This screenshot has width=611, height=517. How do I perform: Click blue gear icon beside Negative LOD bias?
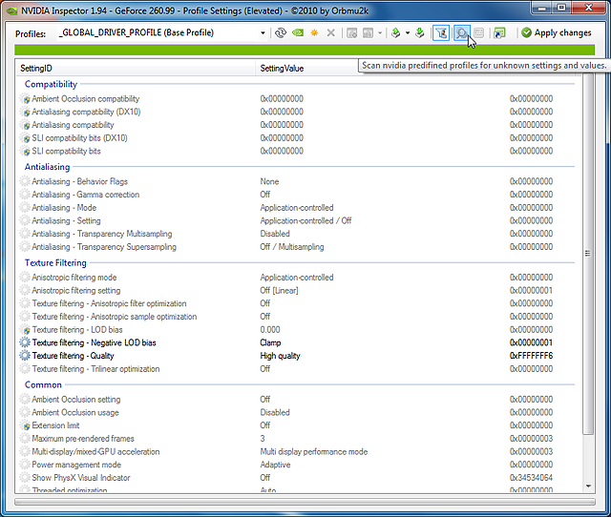click(x=25, y=342)
